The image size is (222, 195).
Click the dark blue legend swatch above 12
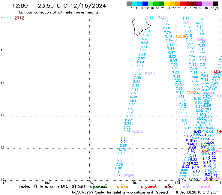click(145, 4)
